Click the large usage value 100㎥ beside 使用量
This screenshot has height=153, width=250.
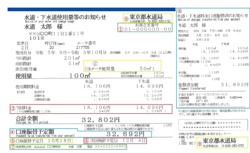[80, 76]
